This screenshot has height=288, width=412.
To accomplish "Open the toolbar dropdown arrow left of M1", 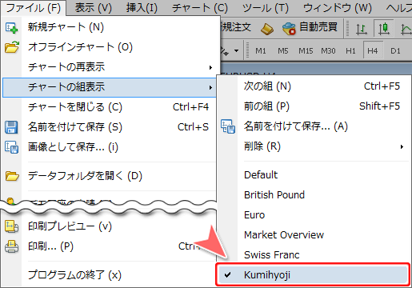I will [x=236, y=50].
